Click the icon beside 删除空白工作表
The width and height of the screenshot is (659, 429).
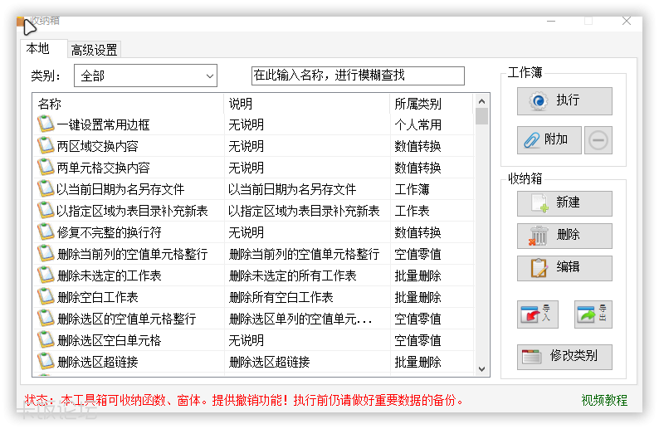[x=45, y=297]
